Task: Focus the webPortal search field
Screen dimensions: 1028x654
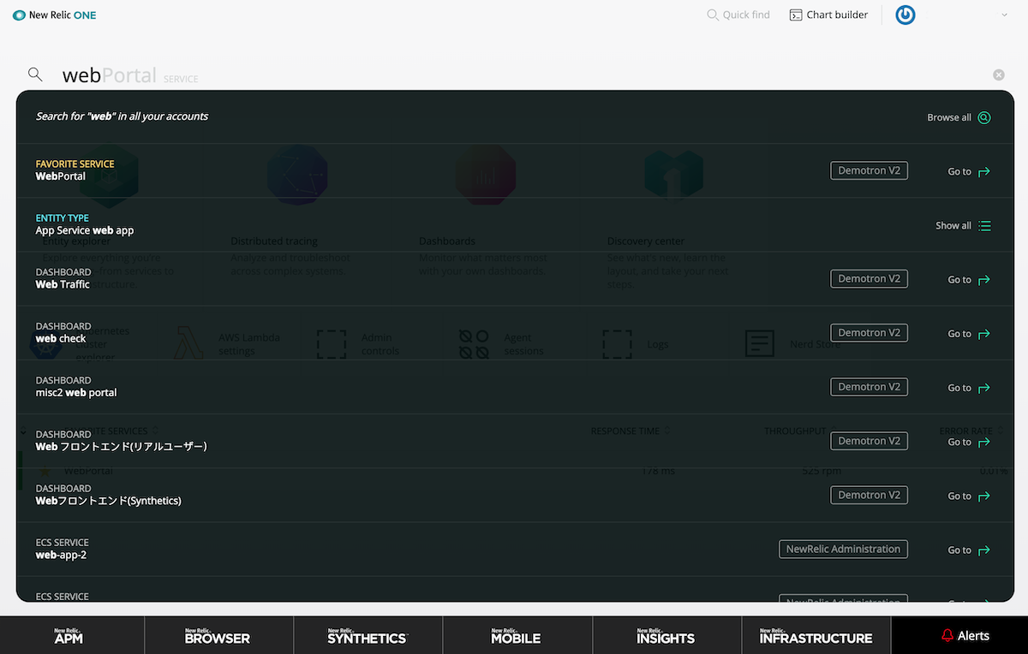Action: click(514, 75)
